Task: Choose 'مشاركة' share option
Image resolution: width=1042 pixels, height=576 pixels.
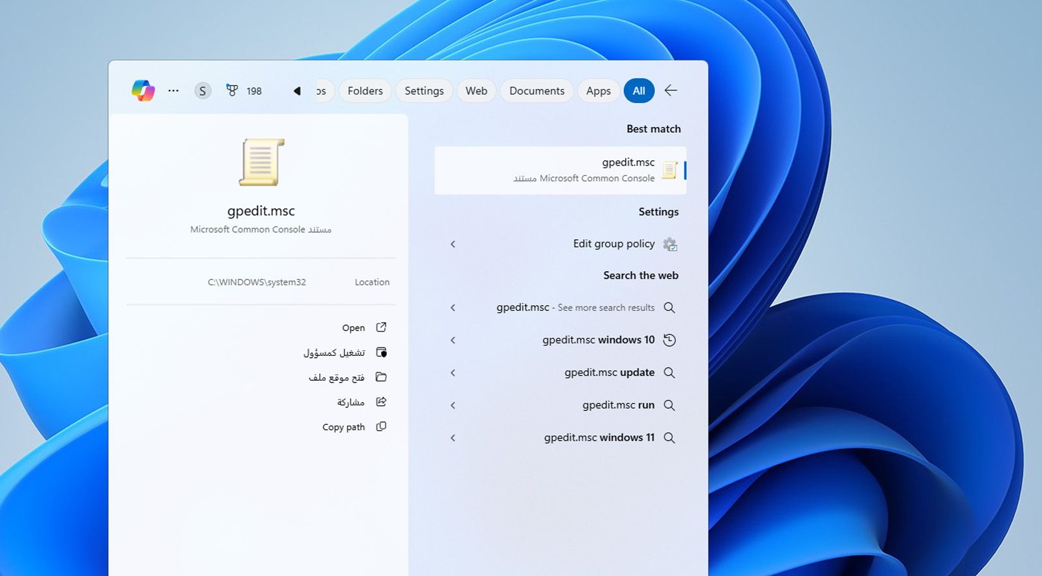Action: (351, 402)
